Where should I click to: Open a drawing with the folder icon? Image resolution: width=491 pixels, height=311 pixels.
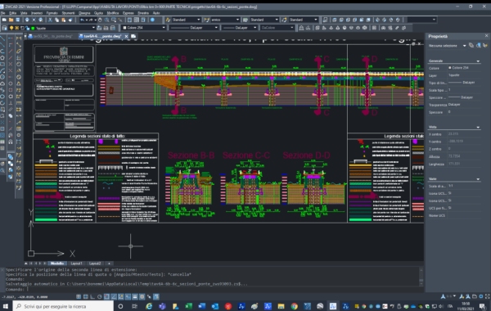tap(11, 20)
